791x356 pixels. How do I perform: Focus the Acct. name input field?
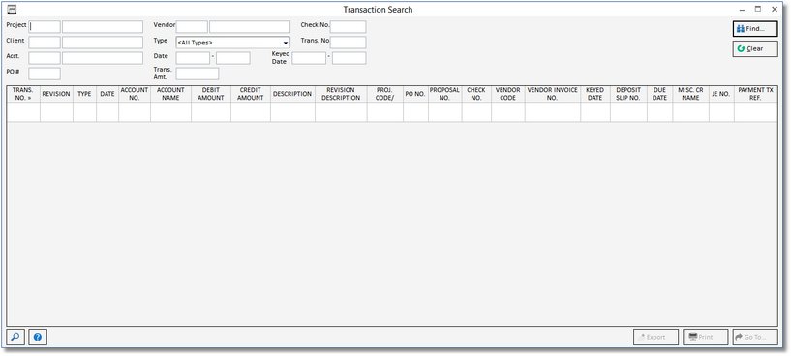point(103,58)
